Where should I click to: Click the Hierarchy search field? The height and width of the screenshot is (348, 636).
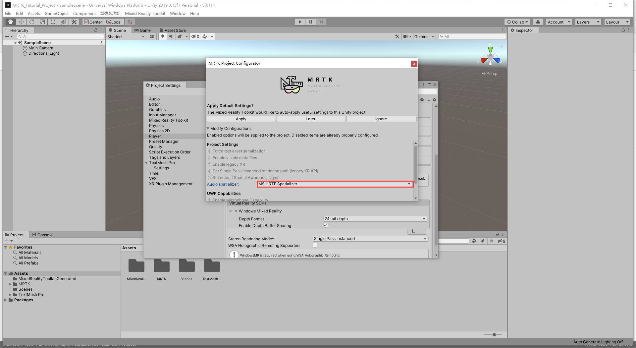pos(61,36)
